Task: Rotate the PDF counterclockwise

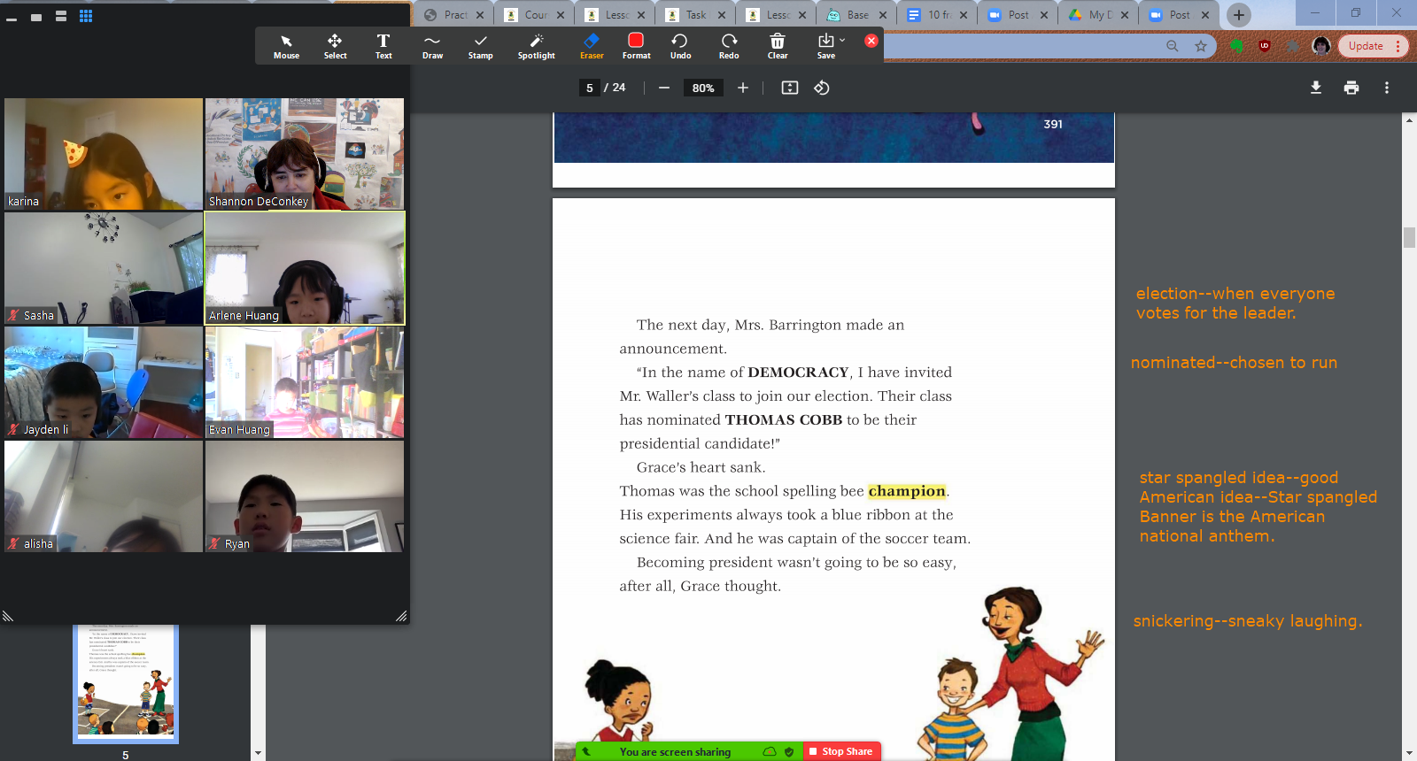Action: pos(822,88)
